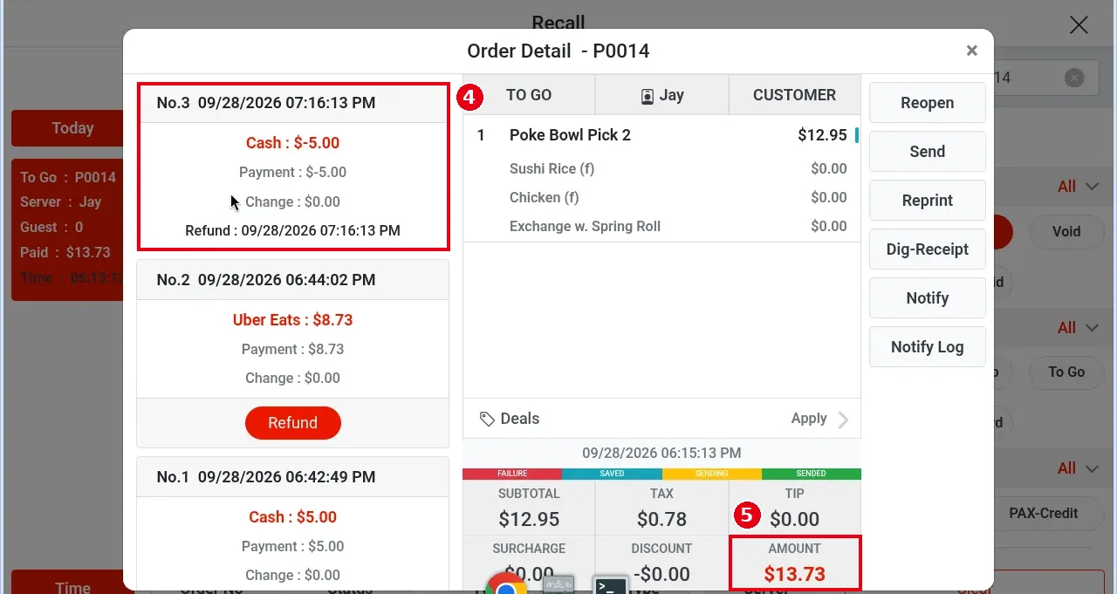The width and height of the screenshot is (1117, 594).
Task: Open the Notify Log
Action: (927, 347)
